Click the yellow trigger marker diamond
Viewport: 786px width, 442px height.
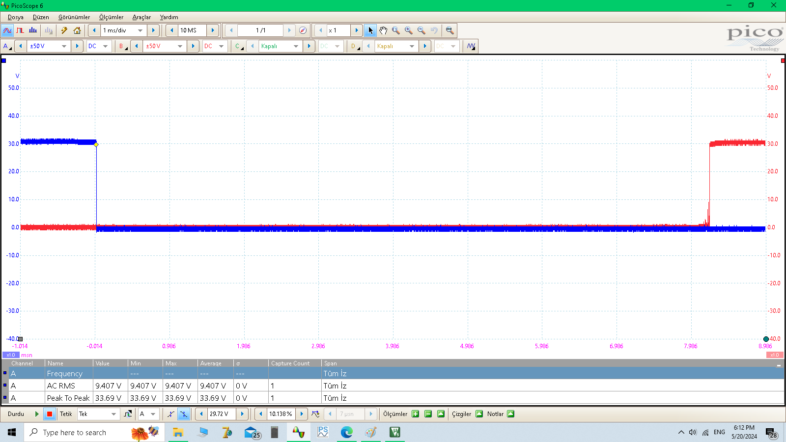96,144
